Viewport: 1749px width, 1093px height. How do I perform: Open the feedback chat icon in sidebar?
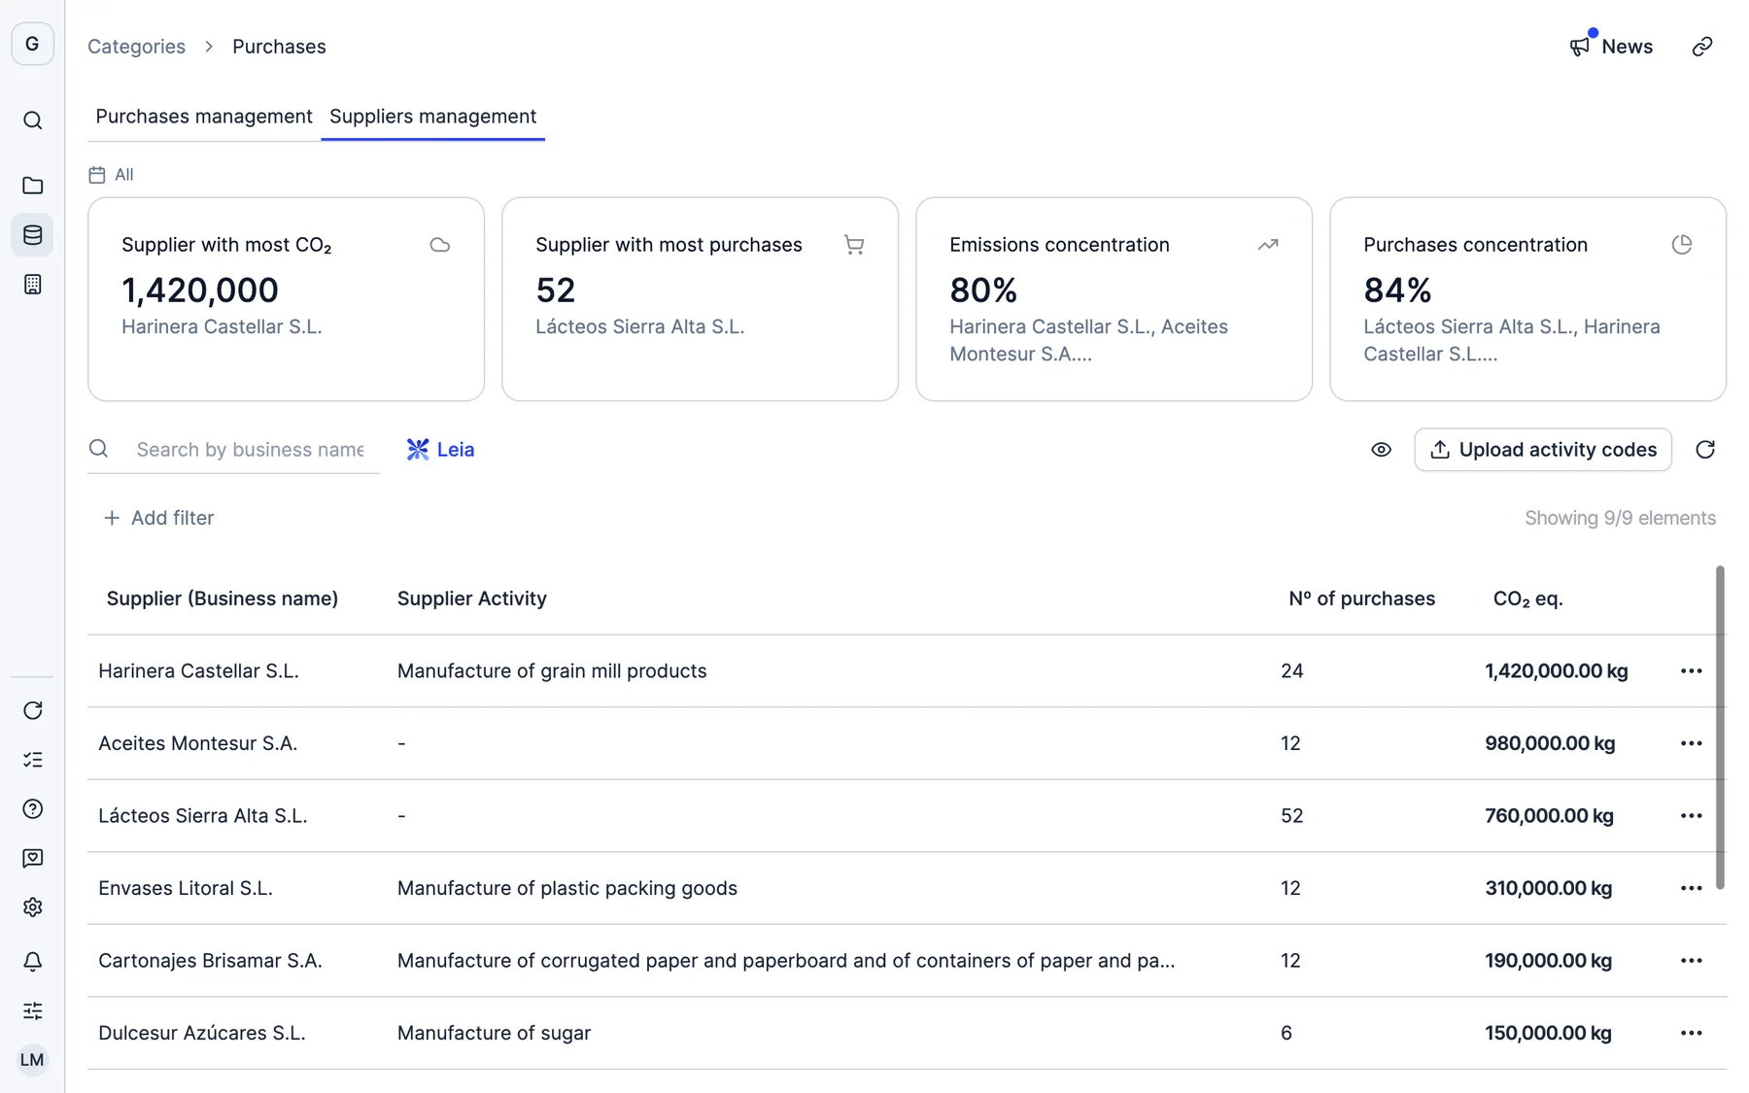pos(32,858)
